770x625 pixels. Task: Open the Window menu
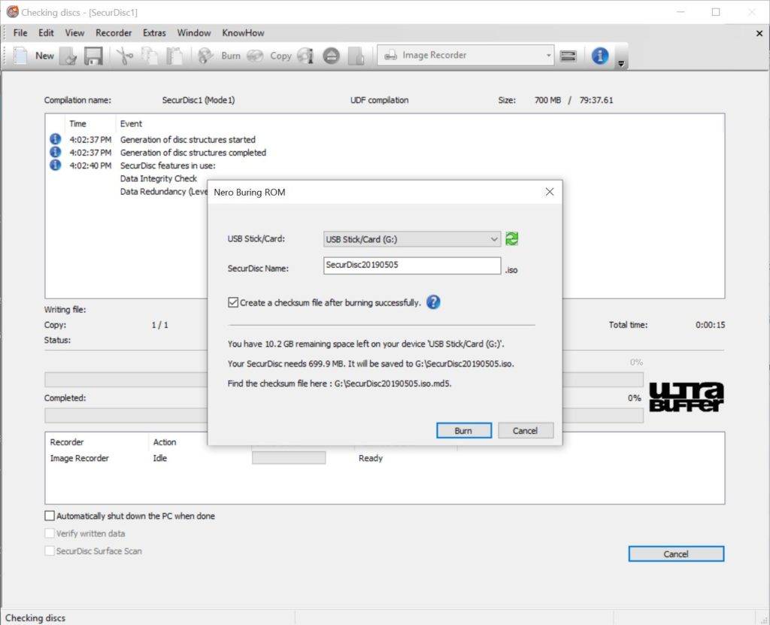pos(194,33)
